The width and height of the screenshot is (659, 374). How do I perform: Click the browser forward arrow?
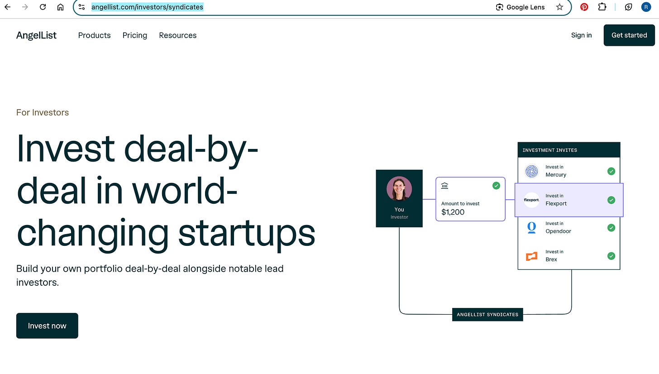tap(25, 7)
